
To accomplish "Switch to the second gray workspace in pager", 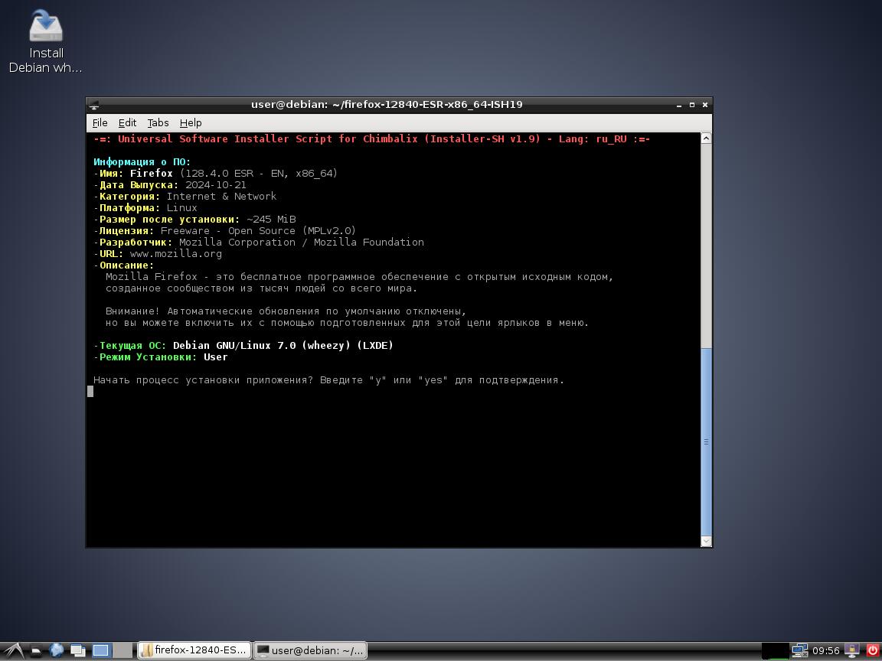I will pos(122,650).
